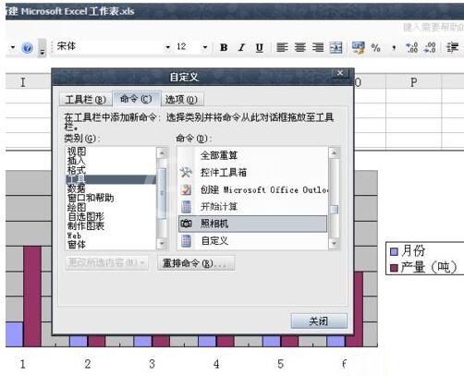This screenshot has height=376, width=464.
Task: Click the 月份 legend color swatch
Action: click(394, 252)
